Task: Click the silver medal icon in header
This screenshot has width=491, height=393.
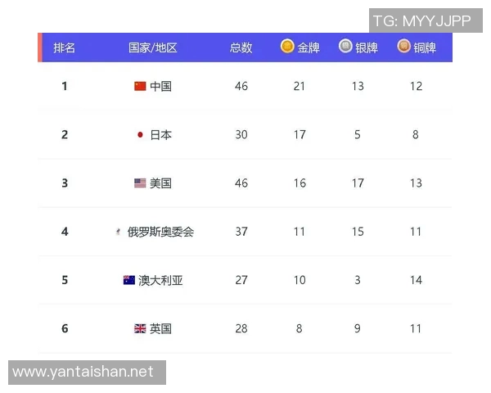Action: 345,47
